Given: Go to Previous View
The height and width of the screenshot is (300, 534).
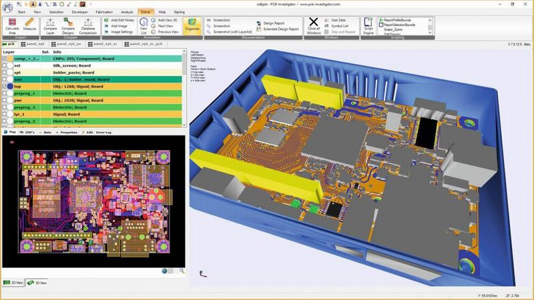Looking at the screenshot, I should tap(165, 31).
